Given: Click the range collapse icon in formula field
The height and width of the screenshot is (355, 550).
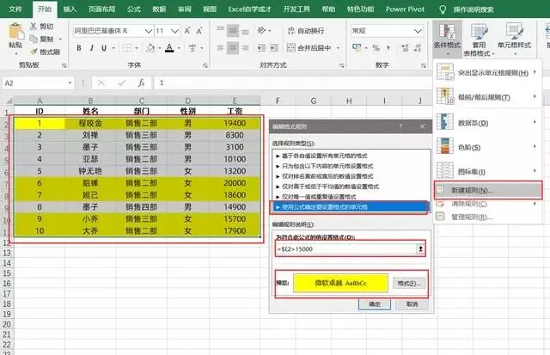Looking at the screenshot, I should 420,249.
